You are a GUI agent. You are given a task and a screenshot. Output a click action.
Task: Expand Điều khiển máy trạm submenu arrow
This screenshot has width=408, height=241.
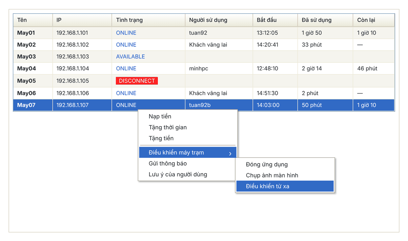point(230,153)
